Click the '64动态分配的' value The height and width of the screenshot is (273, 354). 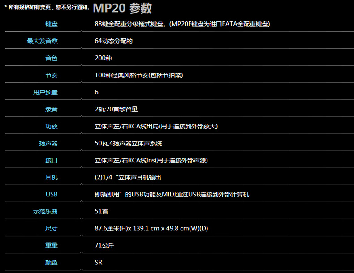(113, 41)
